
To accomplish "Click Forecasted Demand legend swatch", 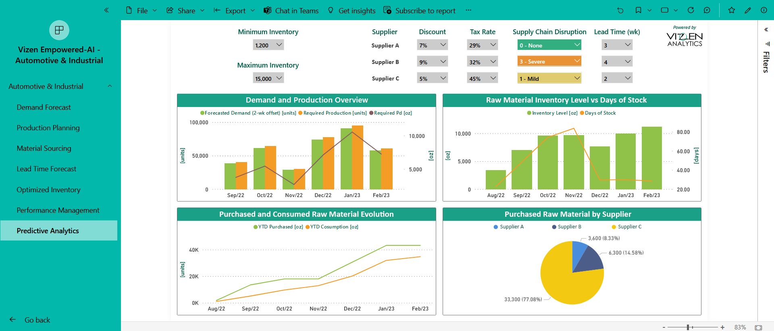I will pos(202,113).
